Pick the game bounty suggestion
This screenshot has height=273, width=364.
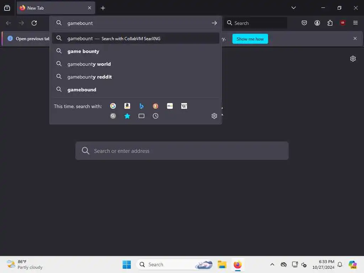tap(135, 51)
